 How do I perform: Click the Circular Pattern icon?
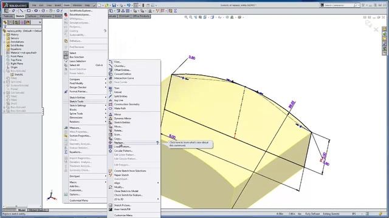click(x=111, y=151)
